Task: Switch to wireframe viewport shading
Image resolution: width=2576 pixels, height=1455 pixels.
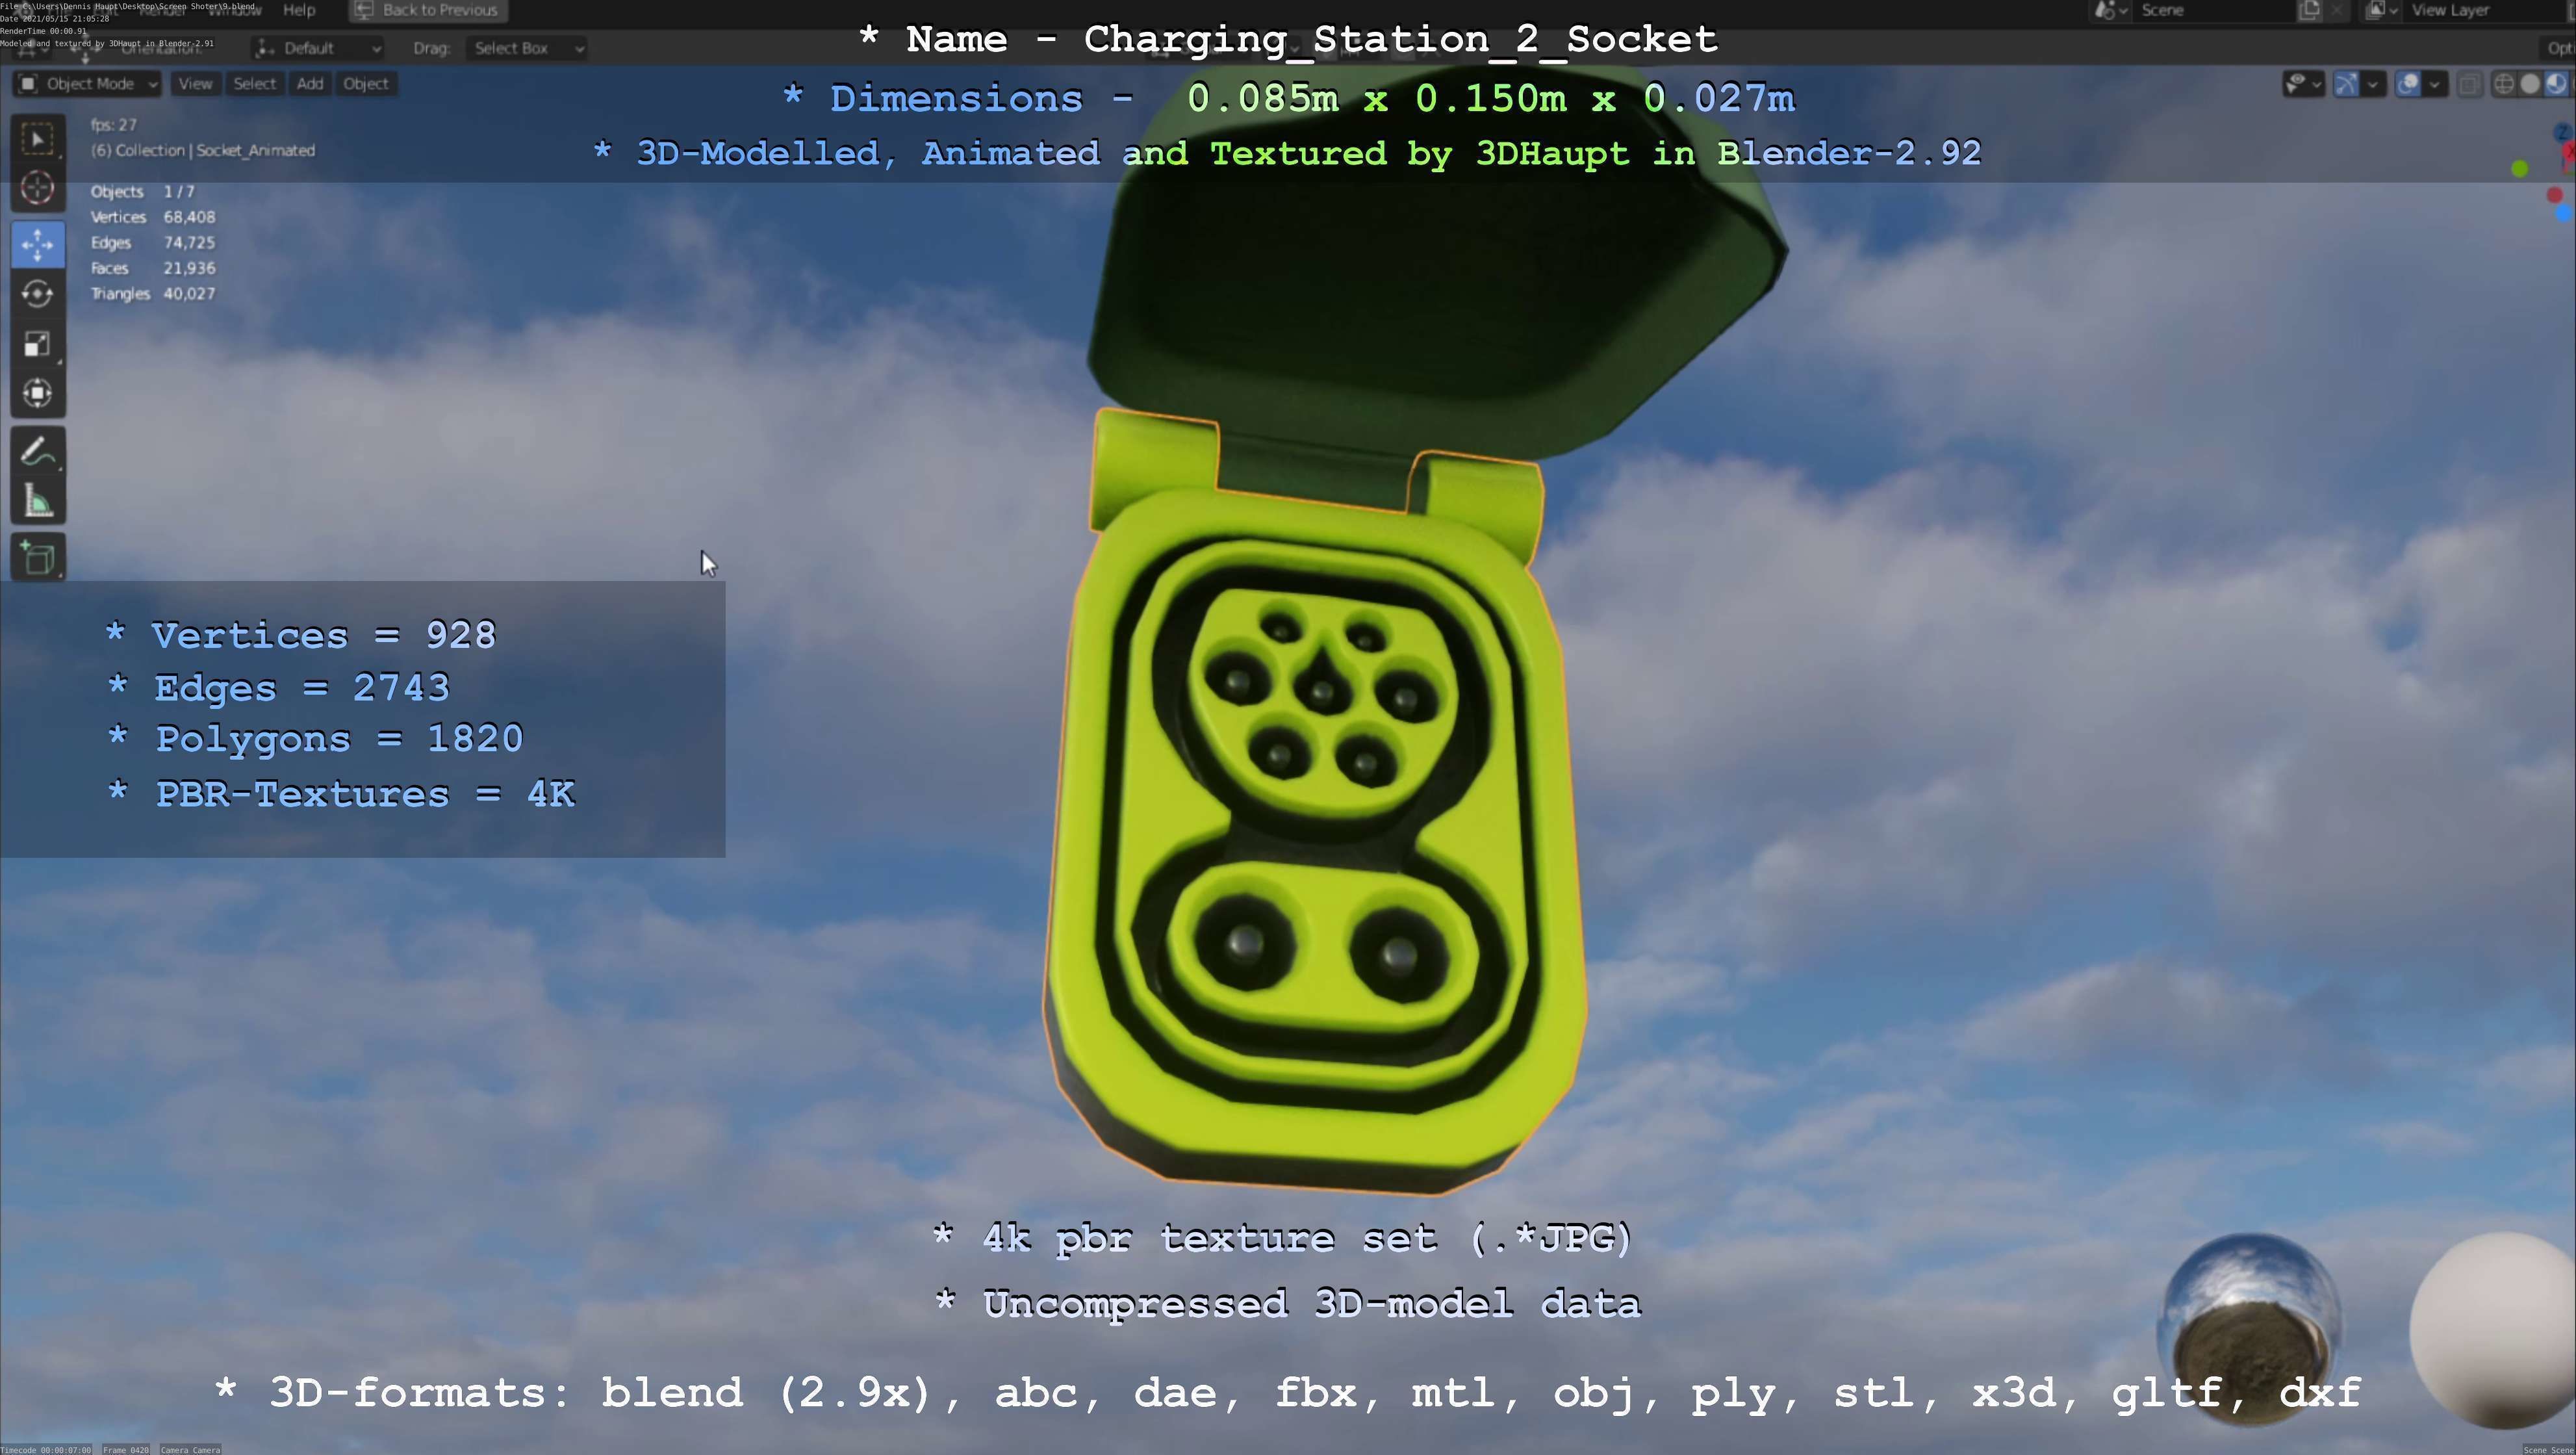Action: (2504, 84)
